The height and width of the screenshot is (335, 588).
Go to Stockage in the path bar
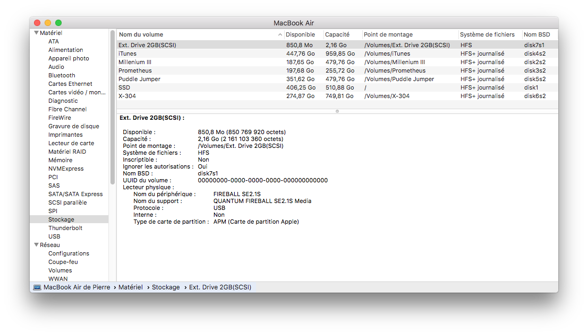pos(166,287)
